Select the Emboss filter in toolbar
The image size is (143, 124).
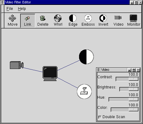88,21
